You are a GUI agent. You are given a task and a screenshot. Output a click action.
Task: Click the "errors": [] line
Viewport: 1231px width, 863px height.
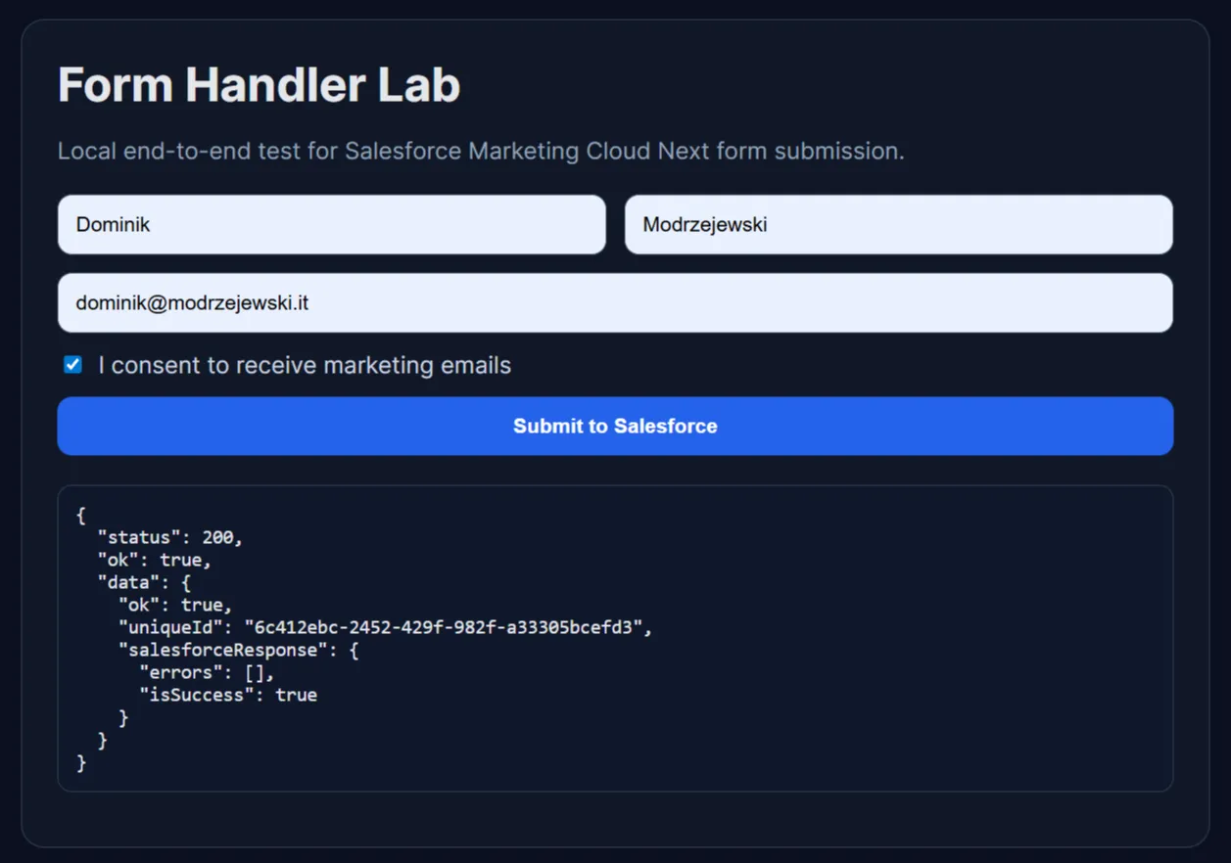208,672
